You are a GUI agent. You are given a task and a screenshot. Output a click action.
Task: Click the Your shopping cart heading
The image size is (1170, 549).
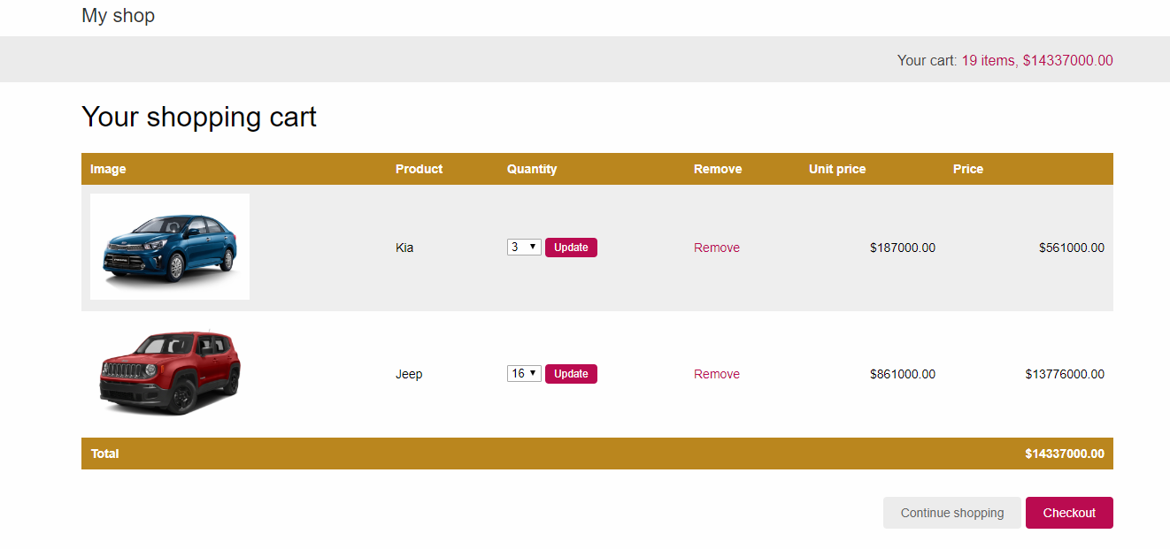(199, 117)
